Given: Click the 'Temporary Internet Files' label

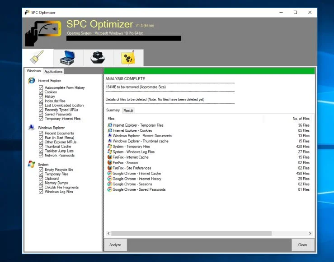Looking at the screenshot, I should click(x=63, y=119).
